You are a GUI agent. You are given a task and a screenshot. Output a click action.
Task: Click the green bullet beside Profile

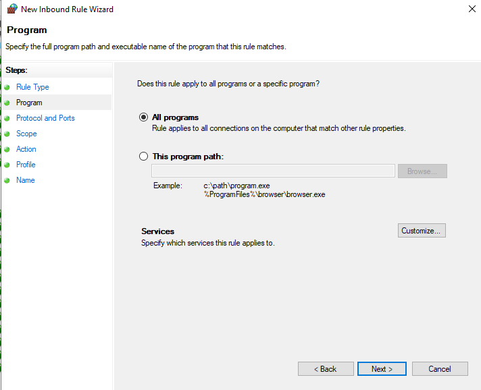click(x=7, y=165)
